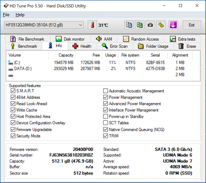The image size is (206, 183).
Task: Open the AAM tab
Action: (104, 39)
